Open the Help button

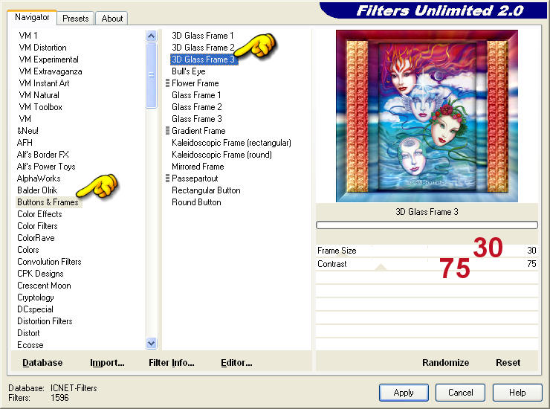(517, 392)
